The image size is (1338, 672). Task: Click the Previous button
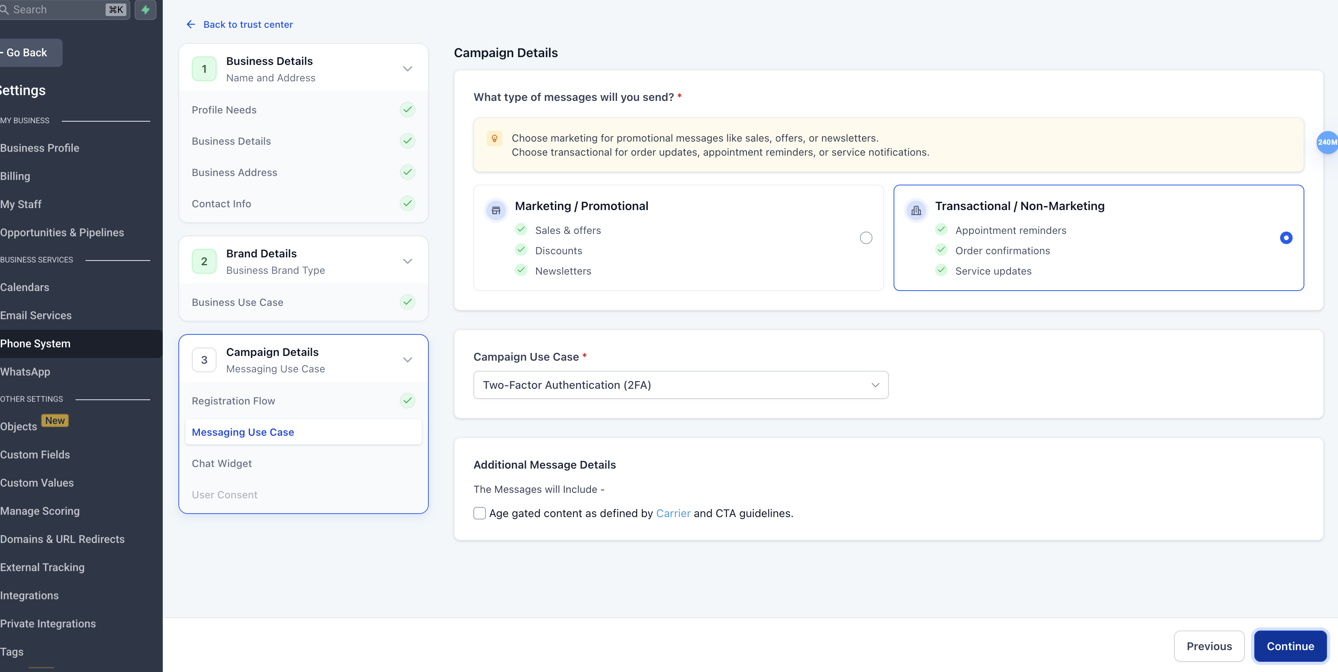tap(1209, 646)
